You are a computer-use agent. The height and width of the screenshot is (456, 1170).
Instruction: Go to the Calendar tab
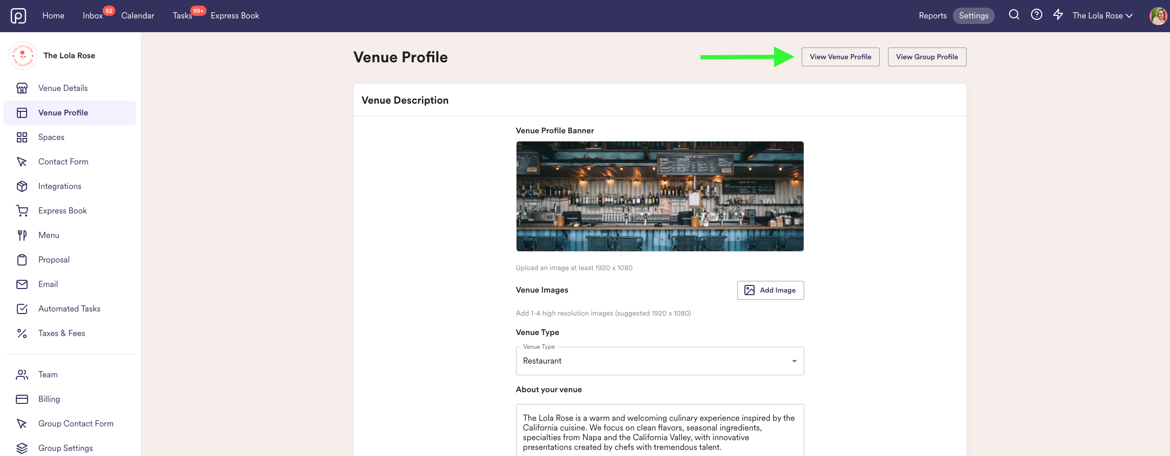coord(138,16)
